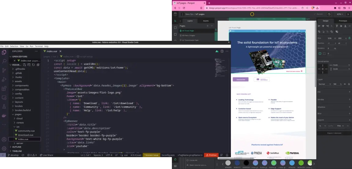Switch to the Assets tab

[x=206, y=21]
